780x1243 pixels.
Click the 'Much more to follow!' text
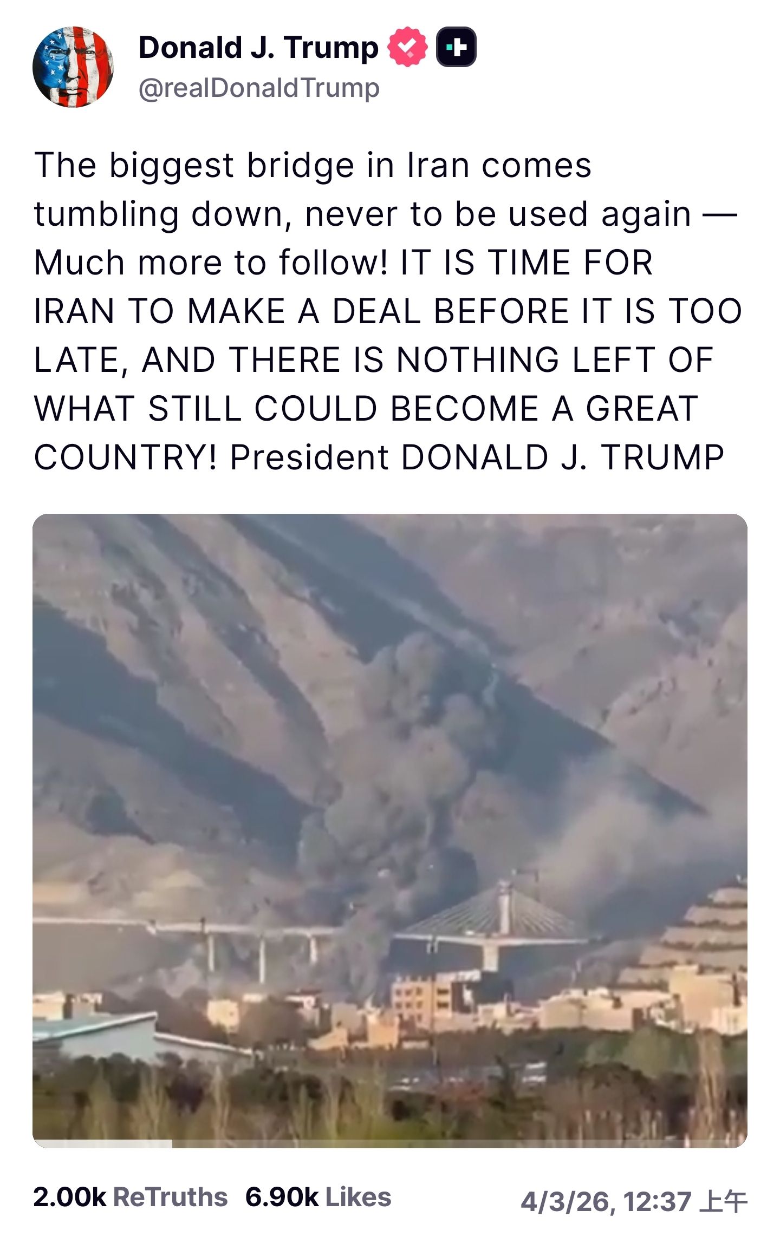(x=211, y=263)
